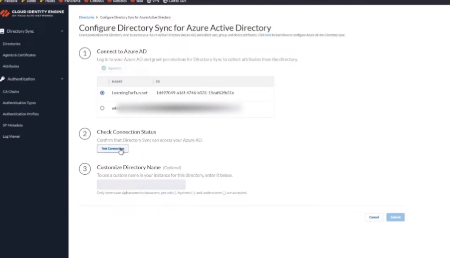Select the LearningForFun.net radio button
This screenshot has height=258, width=450.
102,93
